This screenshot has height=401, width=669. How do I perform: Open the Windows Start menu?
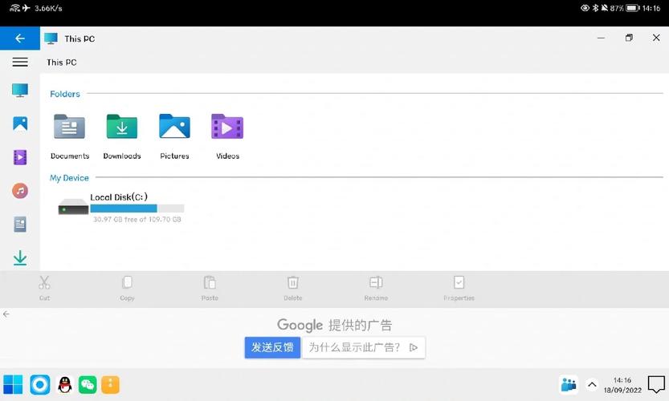[13, 385]
